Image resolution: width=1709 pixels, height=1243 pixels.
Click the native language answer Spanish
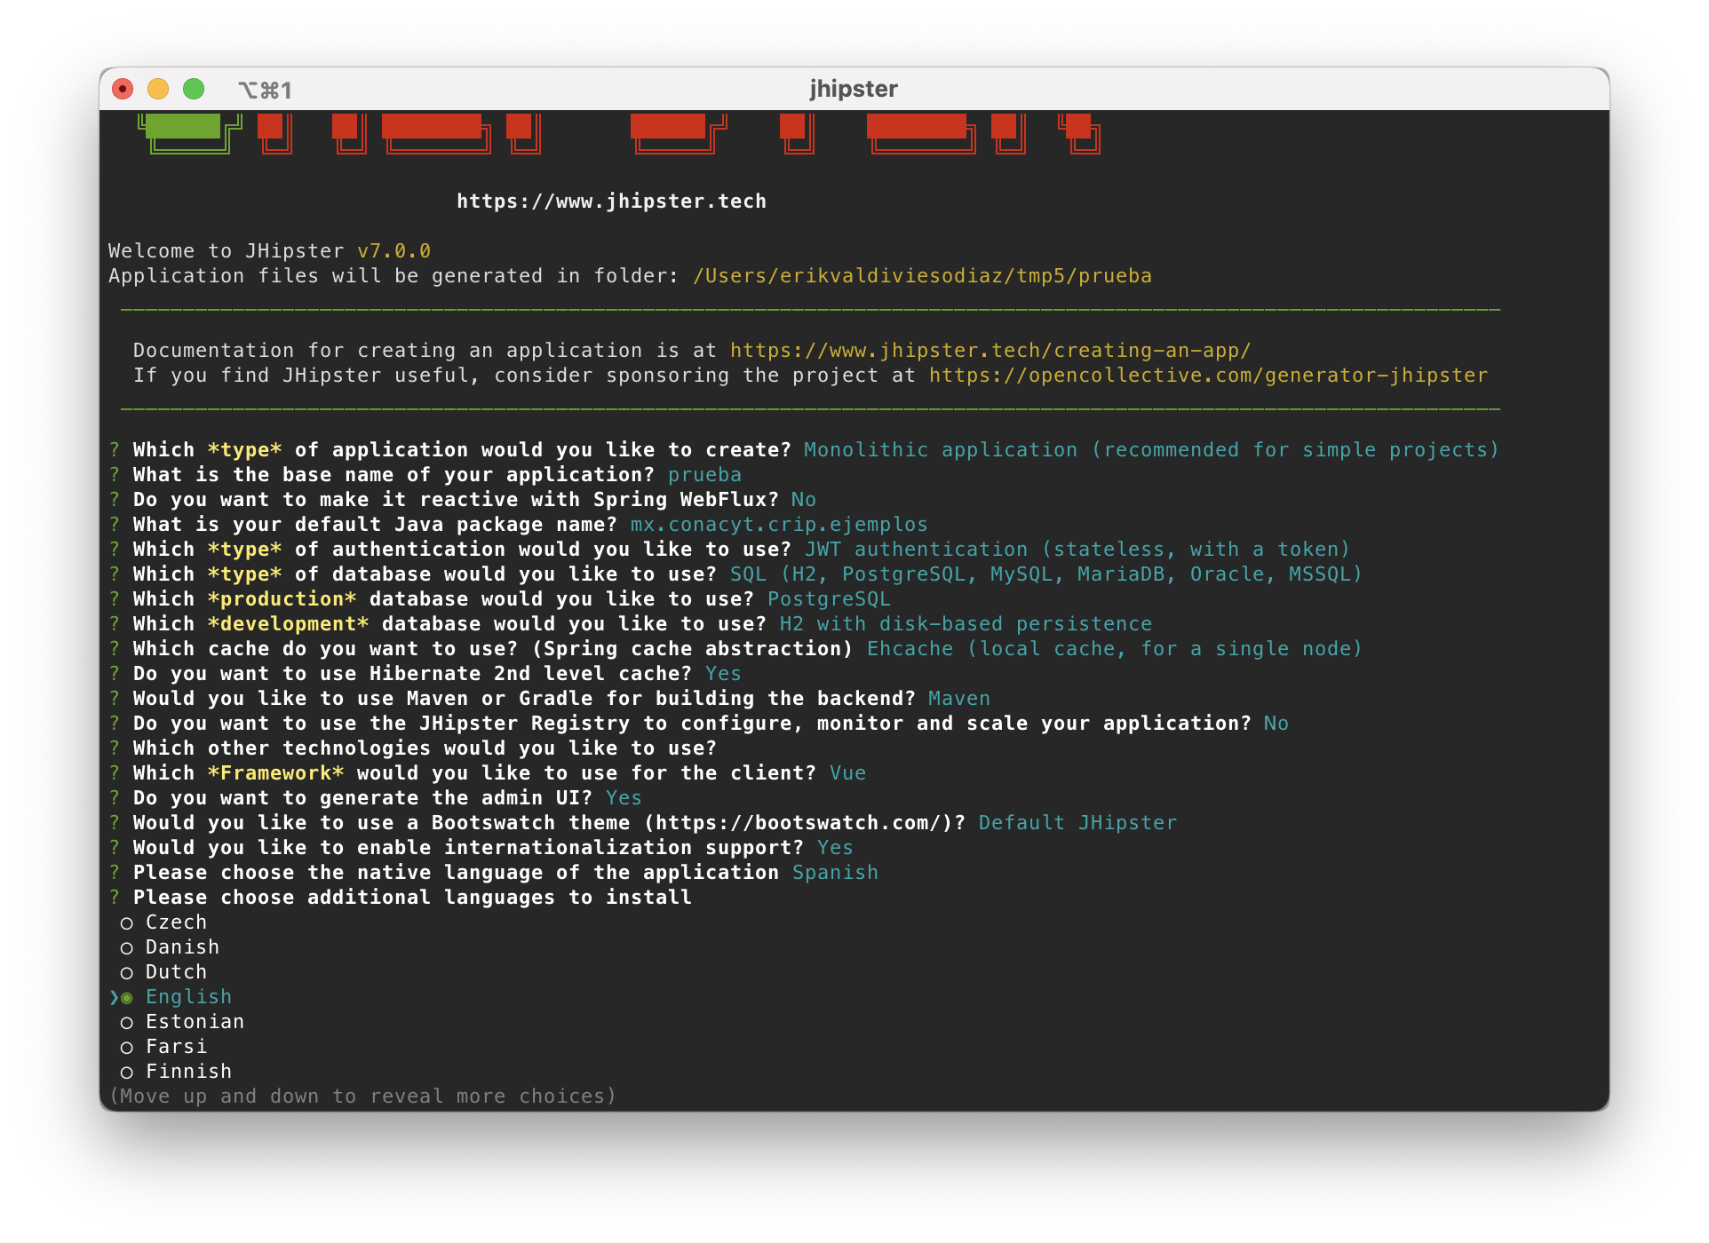pos(835,873)
